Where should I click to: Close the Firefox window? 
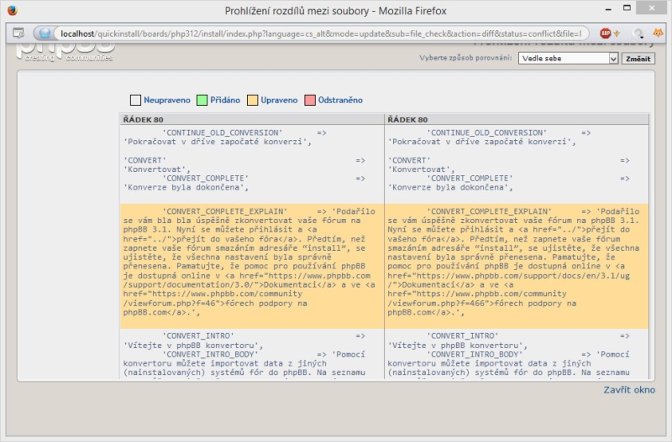click(x=652, y=8)
